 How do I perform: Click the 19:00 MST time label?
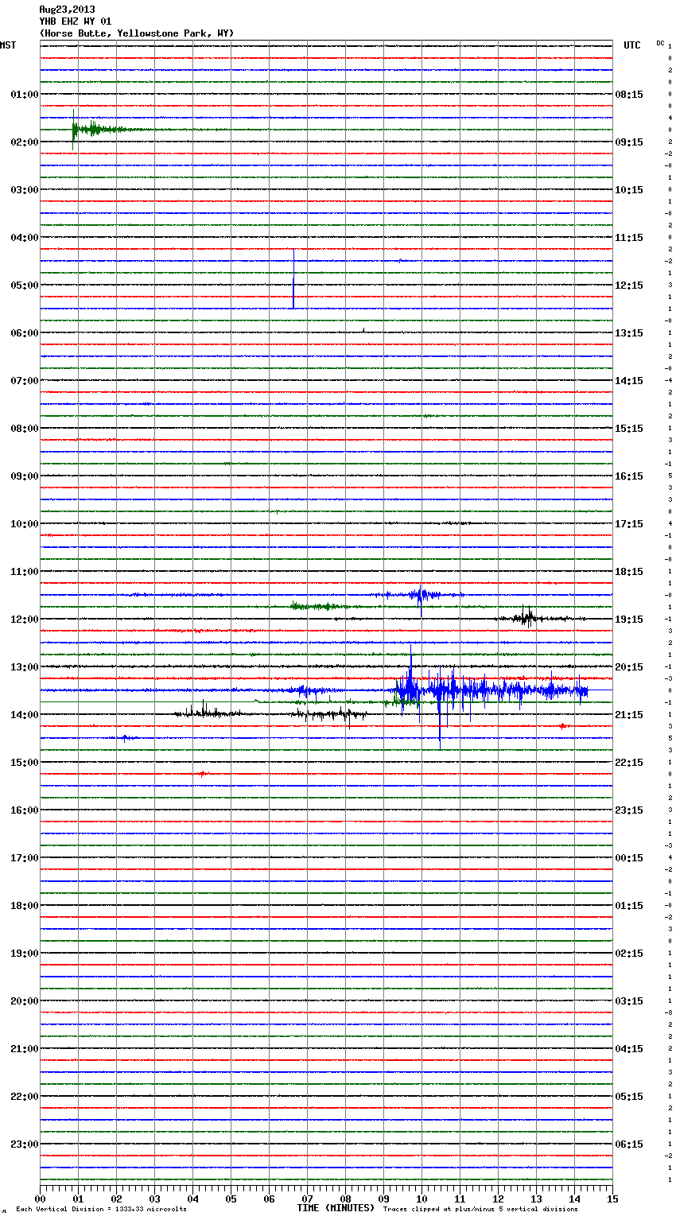coord(25,954)
